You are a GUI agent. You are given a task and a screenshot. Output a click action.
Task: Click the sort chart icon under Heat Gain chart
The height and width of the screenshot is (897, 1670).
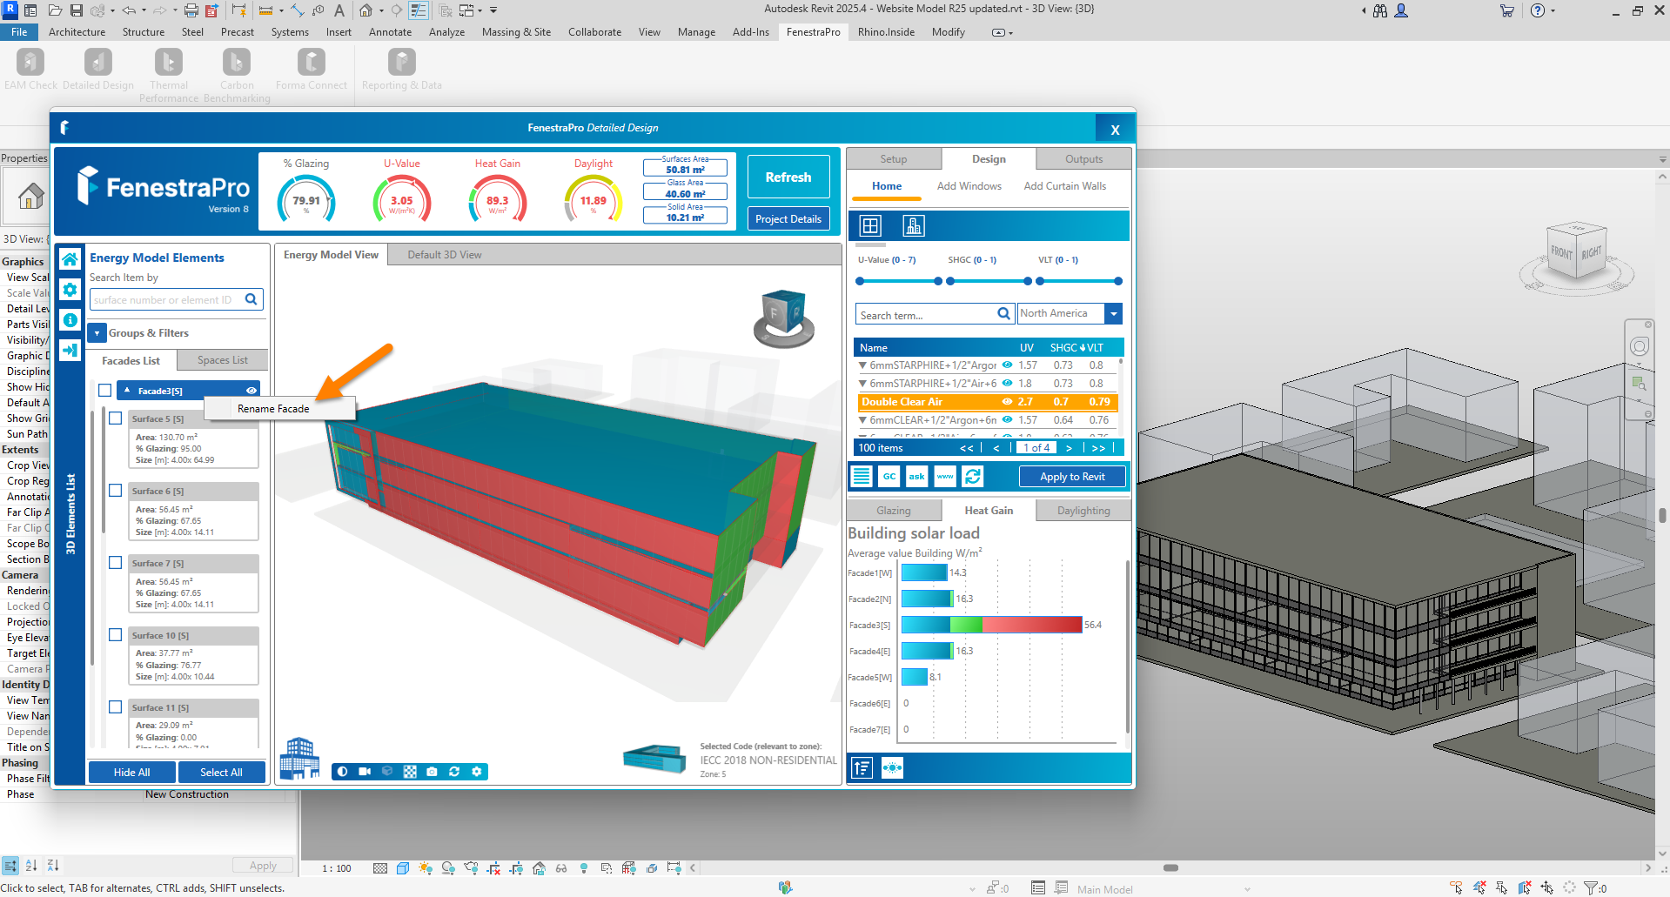click(x=862, y=767)
